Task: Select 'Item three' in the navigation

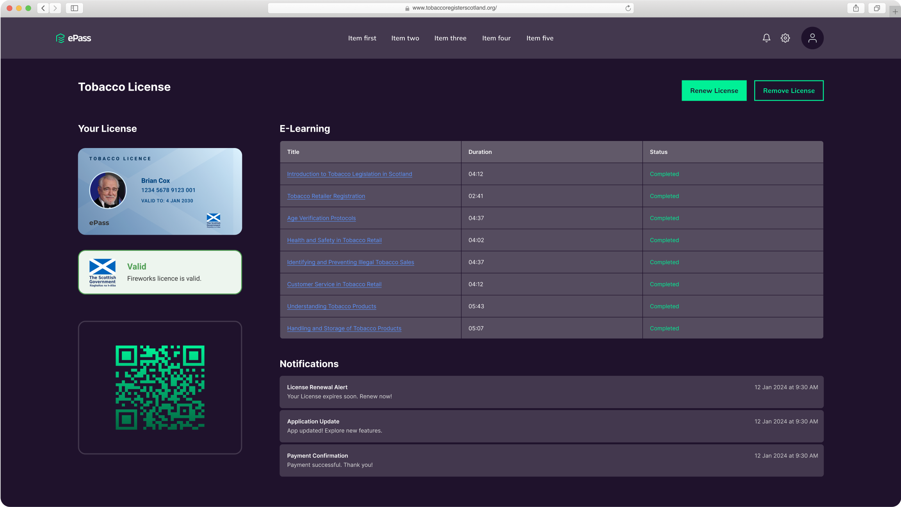Action: coord(450,38)
